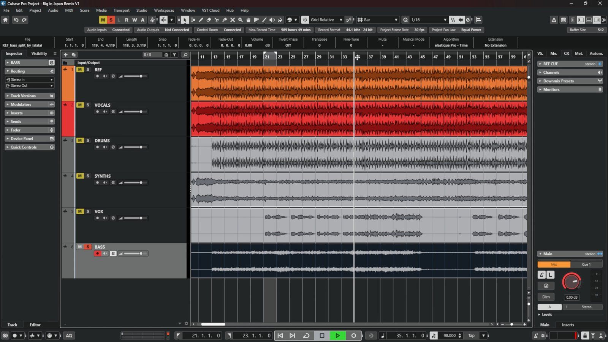
Task: Click the track list search magnifier icon
Action: tap(185, 55)
